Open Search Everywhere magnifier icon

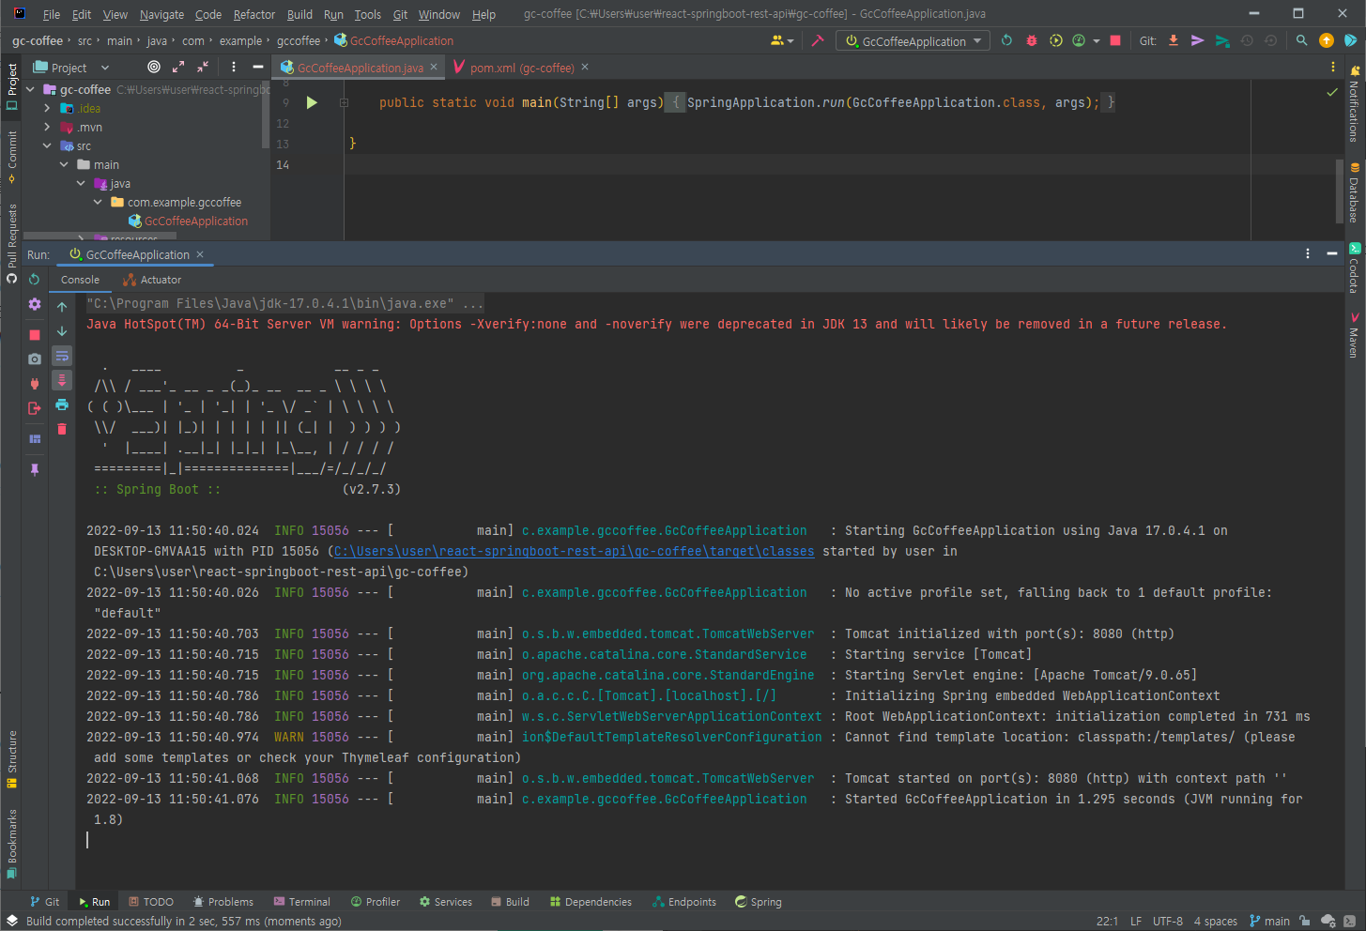(1301, 41)
